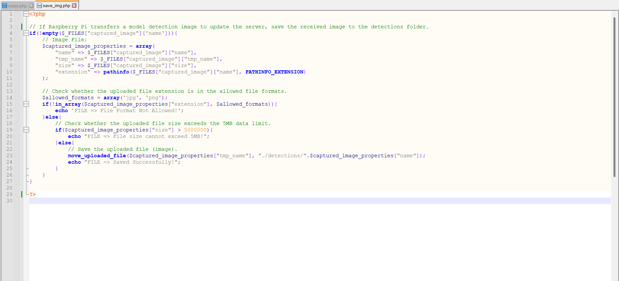Click the disk icon on save_img.php tab
Image resolution: width=619 pixels, height=281 pixels.
pyautogui.click(x=39, y=5)
